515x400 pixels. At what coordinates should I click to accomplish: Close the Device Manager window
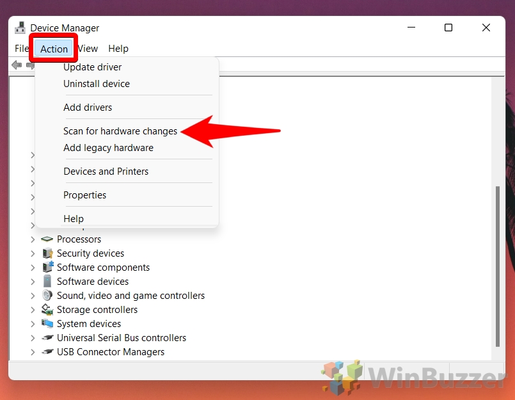486,28
